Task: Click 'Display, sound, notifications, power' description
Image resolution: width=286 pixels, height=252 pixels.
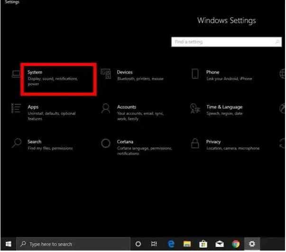Action: point(53,81)
